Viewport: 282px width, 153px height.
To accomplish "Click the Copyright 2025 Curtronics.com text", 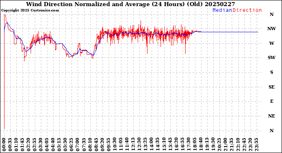I will coord(30,11).
